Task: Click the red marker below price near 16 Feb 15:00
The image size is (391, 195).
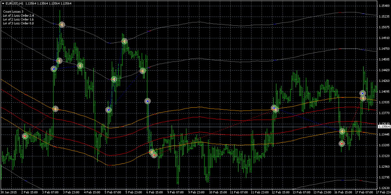Action: click(x=342, y=144)
